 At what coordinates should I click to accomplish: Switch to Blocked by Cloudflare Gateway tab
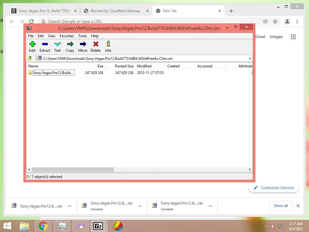click(x=116, y=11)
